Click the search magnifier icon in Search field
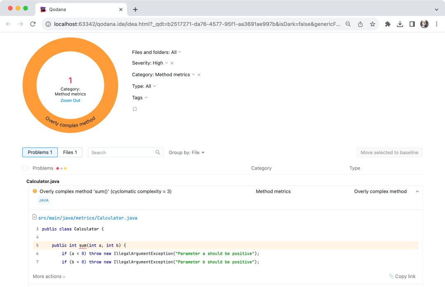 pyautogui.click(x=158, y=152)
